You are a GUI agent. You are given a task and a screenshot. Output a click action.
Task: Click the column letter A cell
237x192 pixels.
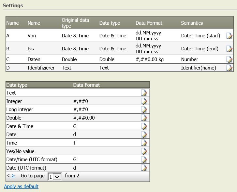pos(8,36)
